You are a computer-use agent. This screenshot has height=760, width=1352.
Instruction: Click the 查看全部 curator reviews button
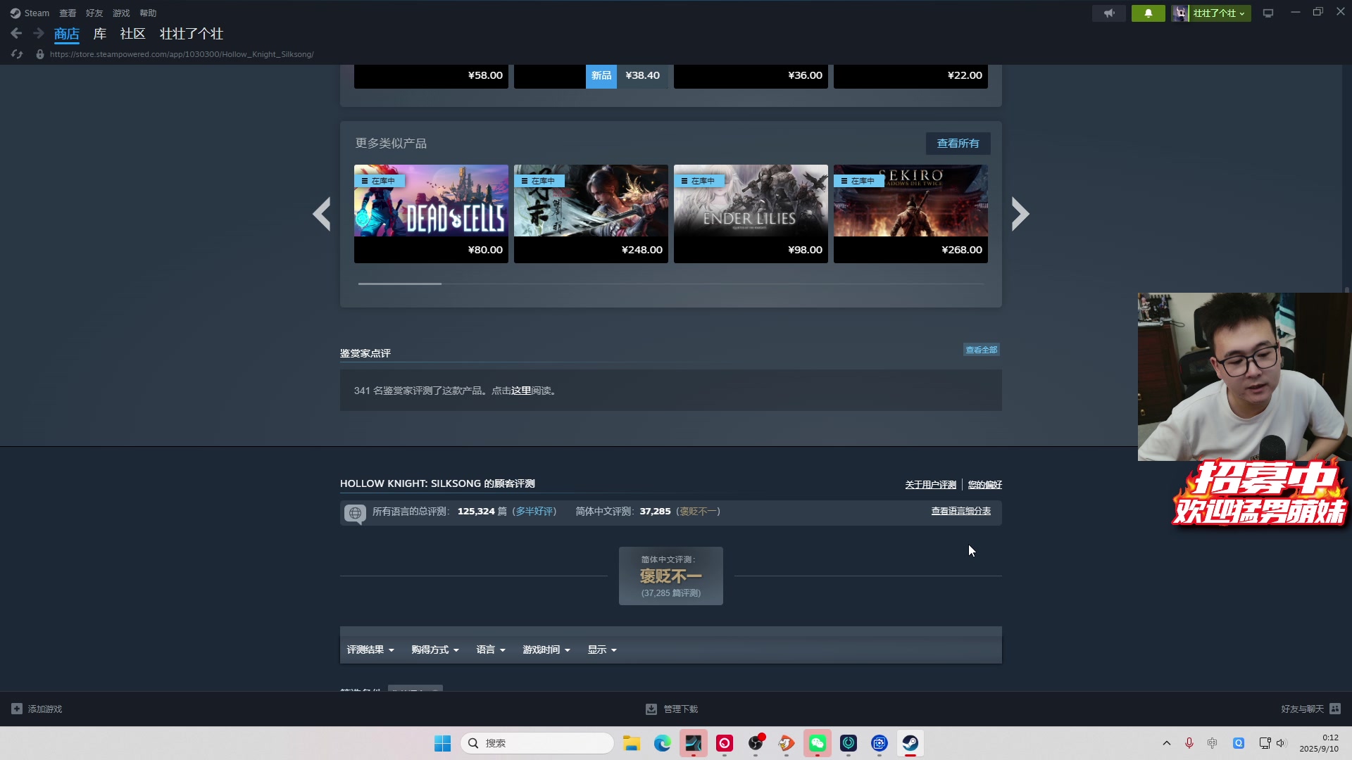click(982, 350)
